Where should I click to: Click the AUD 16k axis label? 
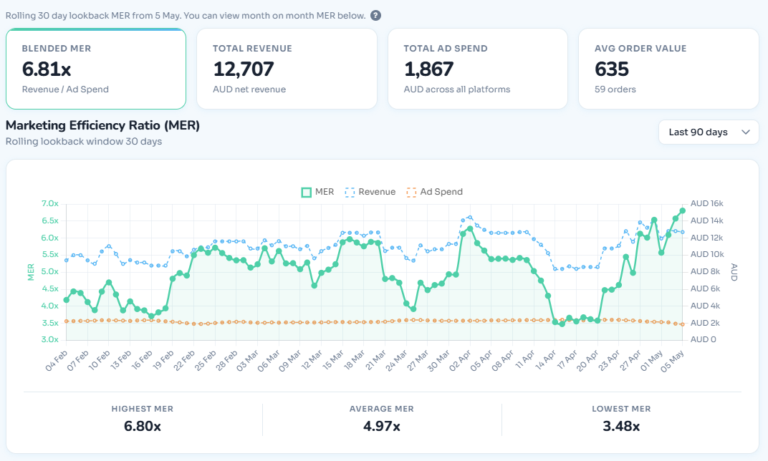click(x=707, y=203)
